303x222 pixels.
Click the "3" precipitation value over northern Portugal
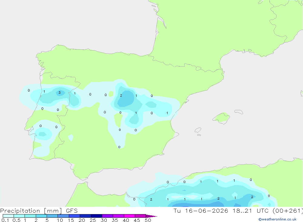pyautogui.click(x=59, y=93)
